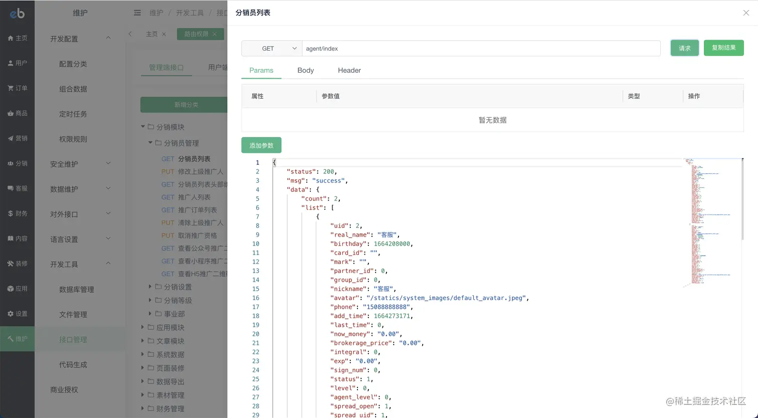758x418 pixels.
Task: Open the 权限规则 menu item
Action: (73, 139)
